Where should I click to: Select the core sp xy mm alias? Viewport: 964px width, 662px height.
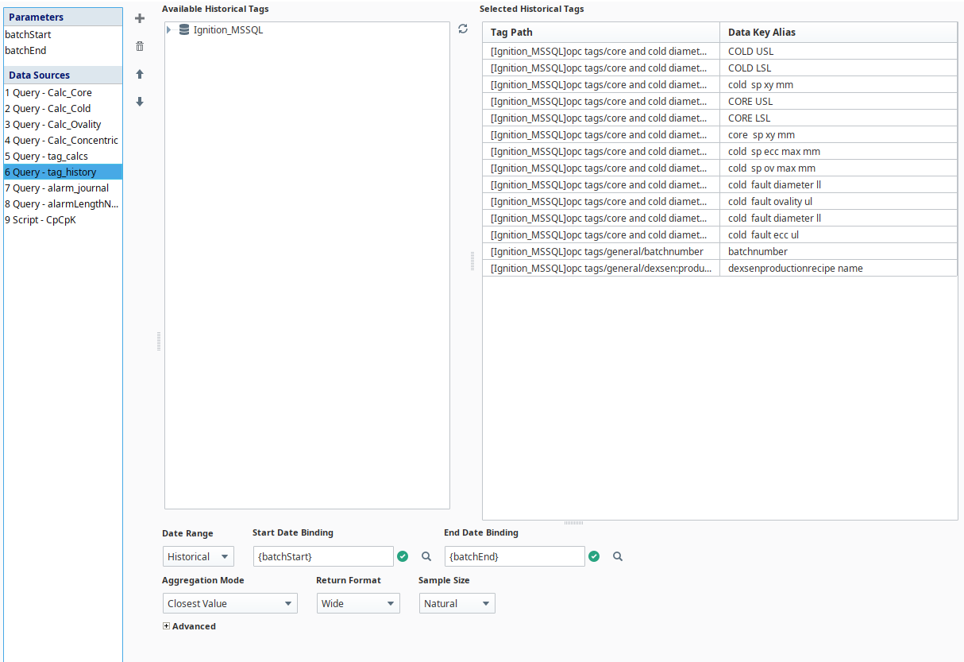coord(839,134)
